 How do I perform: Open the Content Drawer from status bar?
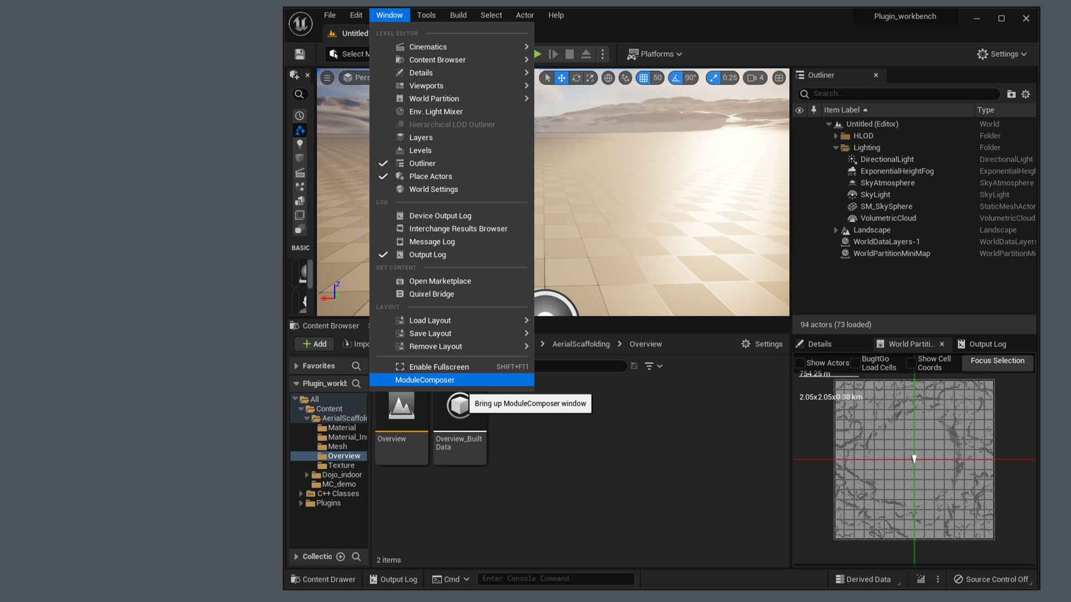pos(323,579)
